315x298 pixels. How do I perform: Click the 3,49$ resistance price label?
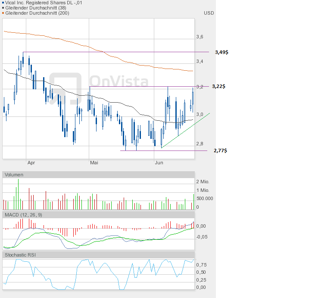coord(221,52)
